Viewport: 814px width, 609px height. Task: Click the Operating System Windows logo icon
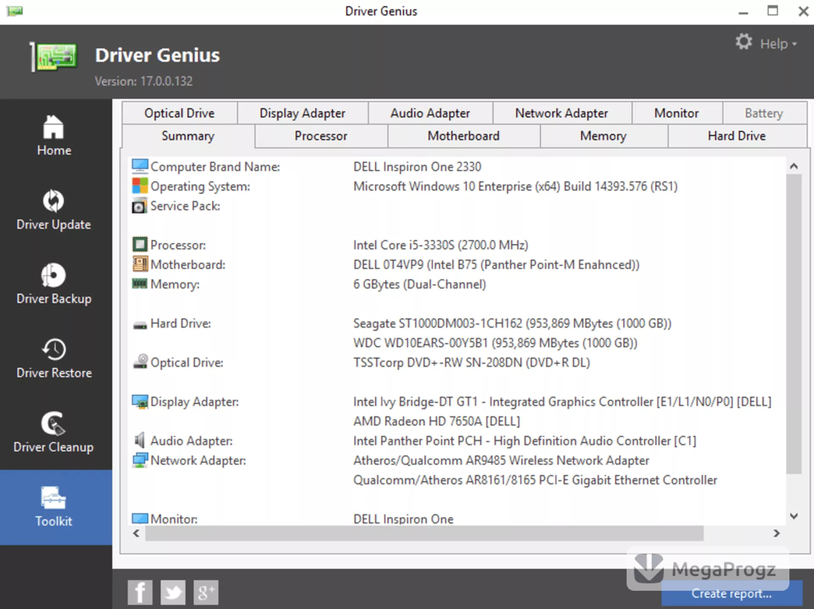(140, 186)
